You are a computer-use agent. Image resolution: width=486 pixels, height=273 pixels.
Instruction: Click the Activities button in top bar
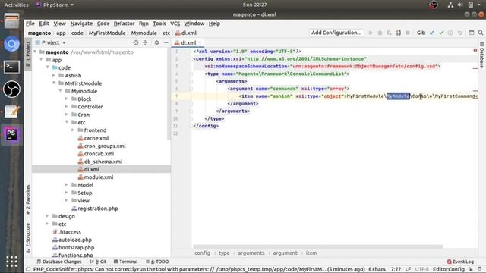coord(16,5)
